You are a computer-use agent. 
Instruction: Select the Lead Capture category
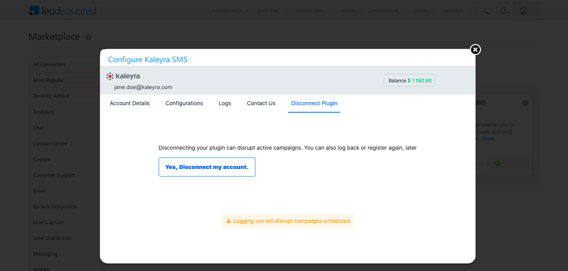(x=64, y=222)
